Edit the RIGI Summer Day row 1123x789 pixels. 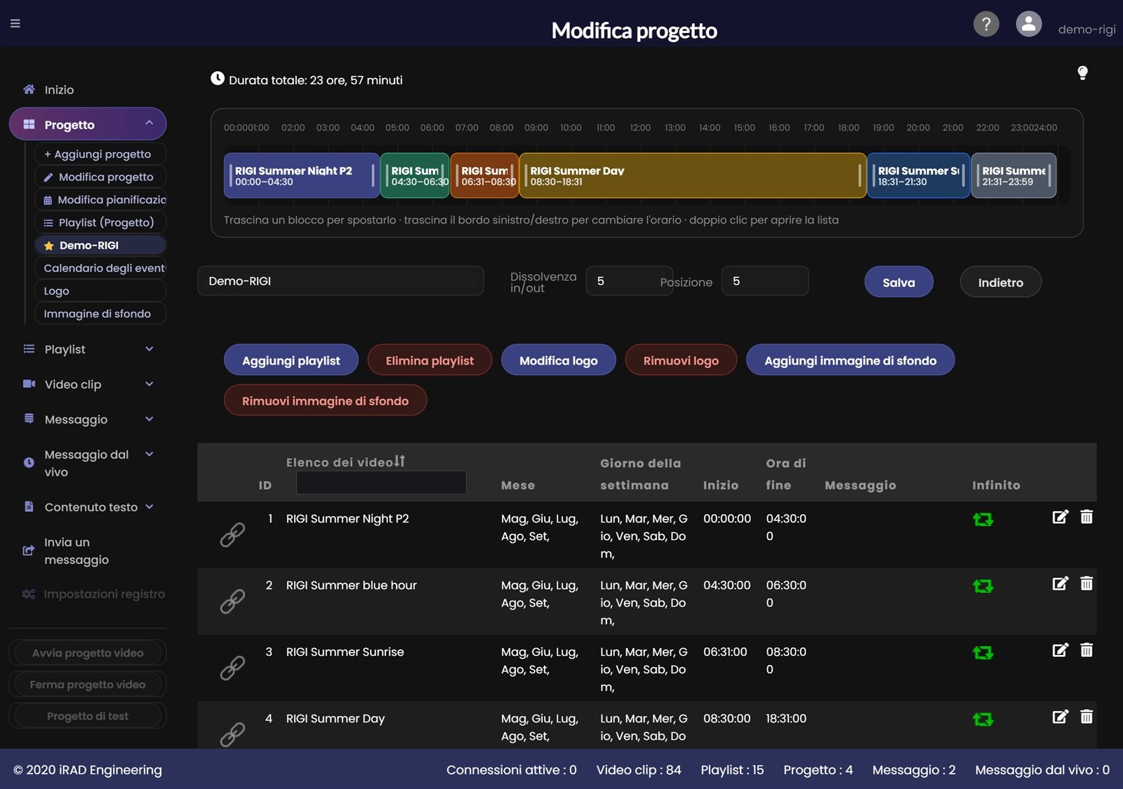pyautogui.click(x=1061, y=717)
